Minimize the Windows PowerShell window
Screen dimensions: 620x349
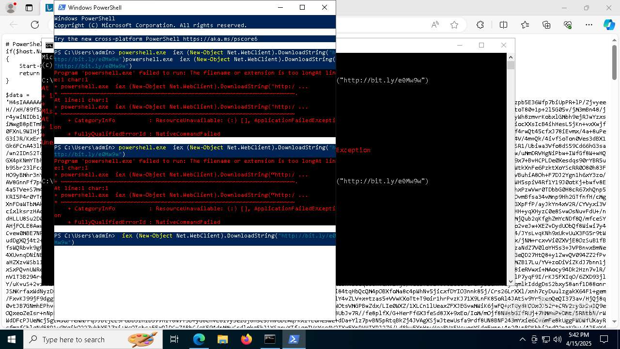280,7
